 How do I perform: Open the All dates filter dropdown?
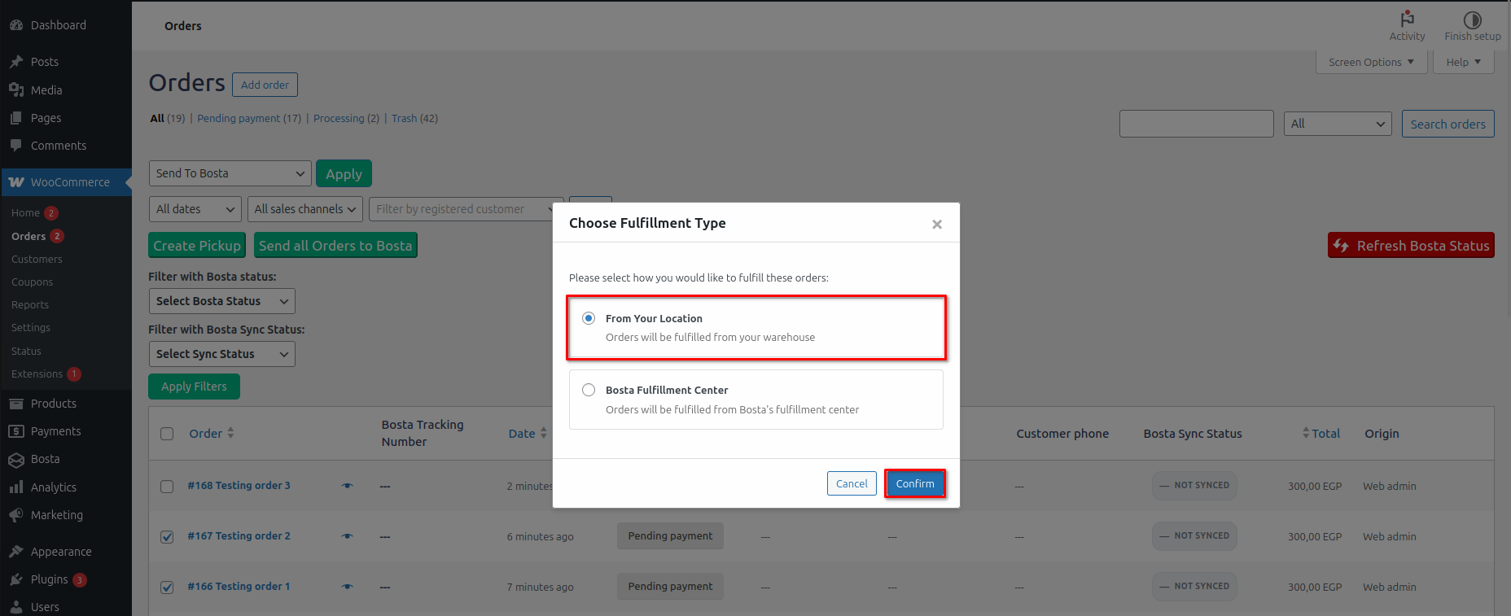(195, 209)
